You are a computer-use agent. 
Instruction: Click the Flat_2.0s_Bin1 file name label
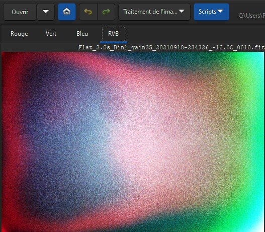(x=171, y=47)
